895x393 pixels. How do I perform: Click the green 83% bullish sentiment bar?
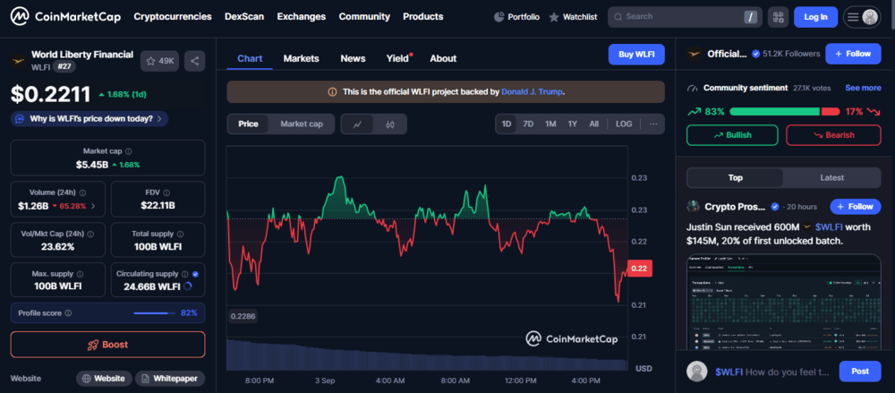coord(774,111)
